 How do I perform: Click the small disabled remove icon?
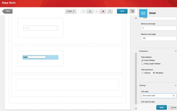(x=97, y=11)
